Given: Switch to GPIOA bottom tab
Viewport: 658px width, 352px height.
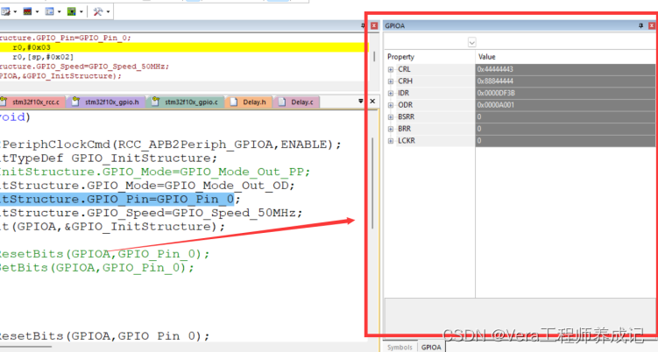Looking at the screenshot, I should coord(431,347).
